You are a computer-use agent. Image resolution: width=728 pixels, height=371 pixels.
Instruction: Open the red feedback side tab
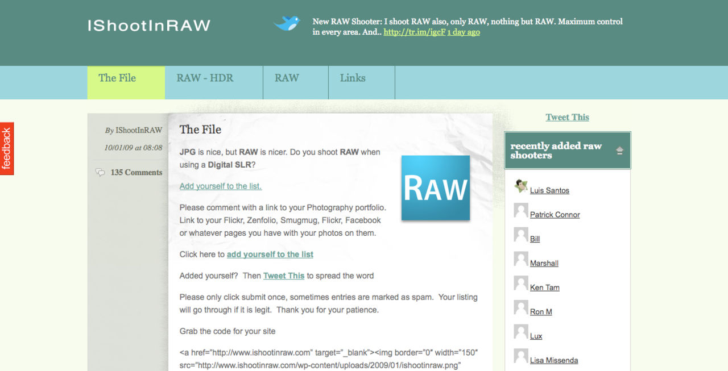point(7,148)
